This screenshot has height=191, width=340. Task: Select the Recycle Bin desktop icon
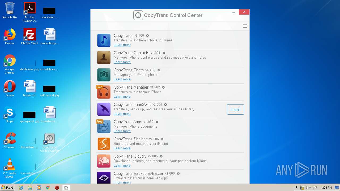(10, 11)
